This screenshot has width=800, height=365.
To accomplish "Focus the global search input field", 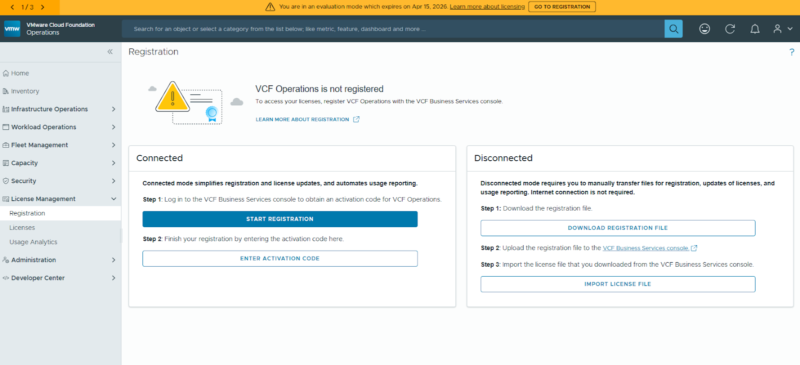I will pyautogui.click(x=393, y=29).
